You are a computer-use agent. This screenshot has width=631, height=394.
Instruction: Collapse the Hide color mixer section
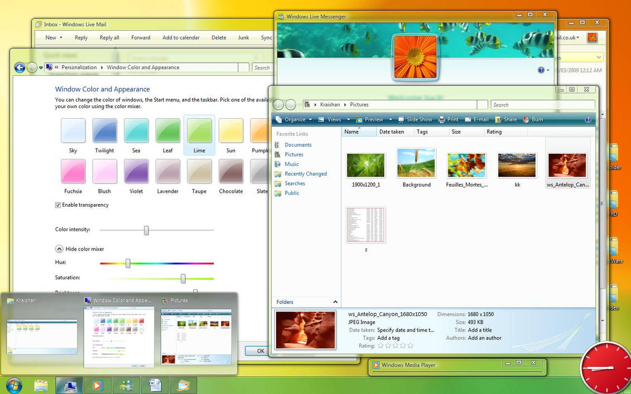pyautogui.click(x=59, y=249)
